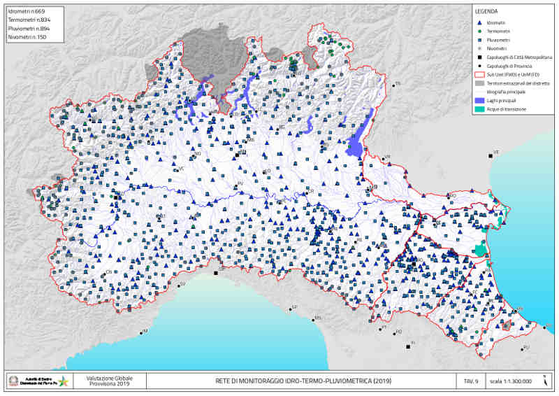Click the Termometri green circle legend symbol

tap(480, 31)
